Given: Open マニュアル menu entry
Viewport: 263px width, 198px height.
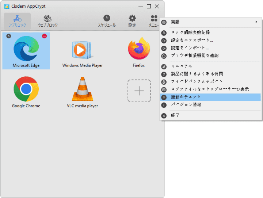Looking at the screenshot, I should click(210, 66).
